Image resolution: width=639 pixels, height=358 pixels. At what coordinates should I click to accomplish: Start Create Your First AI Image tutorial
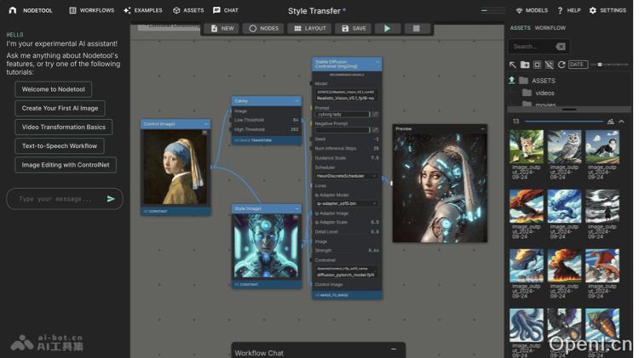point(60,108)
